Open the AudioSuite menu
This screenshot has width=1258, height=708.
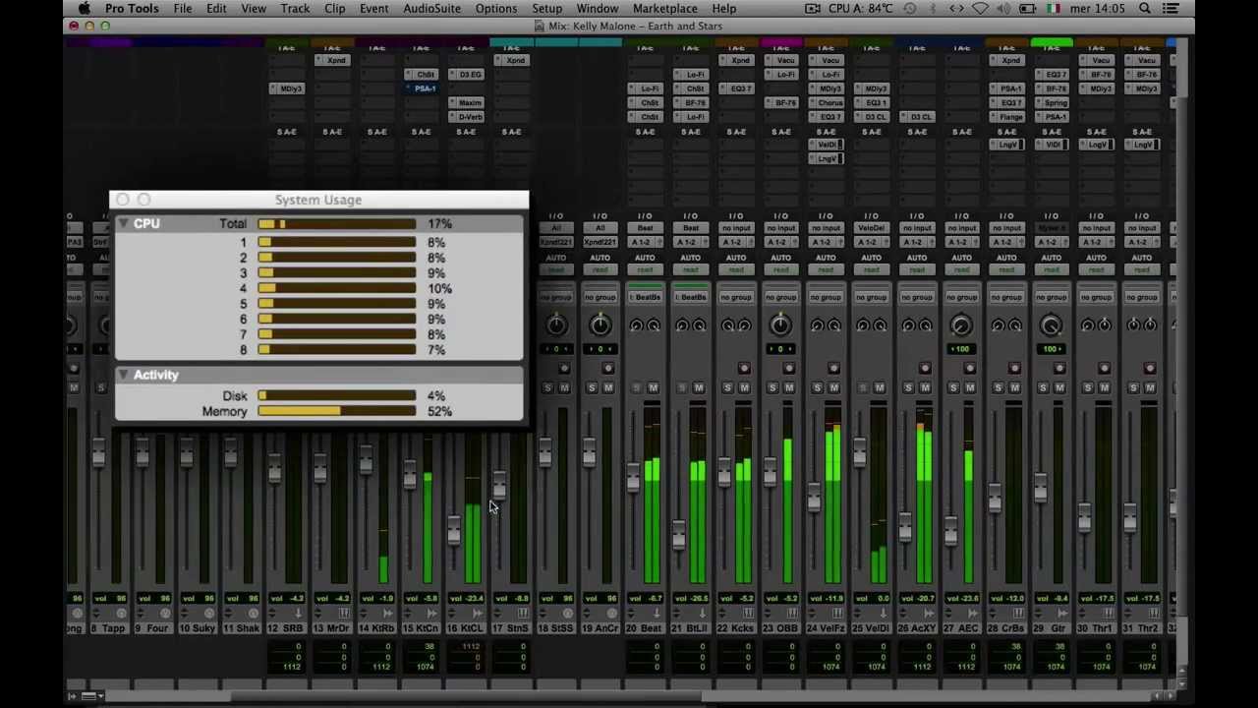431,9
